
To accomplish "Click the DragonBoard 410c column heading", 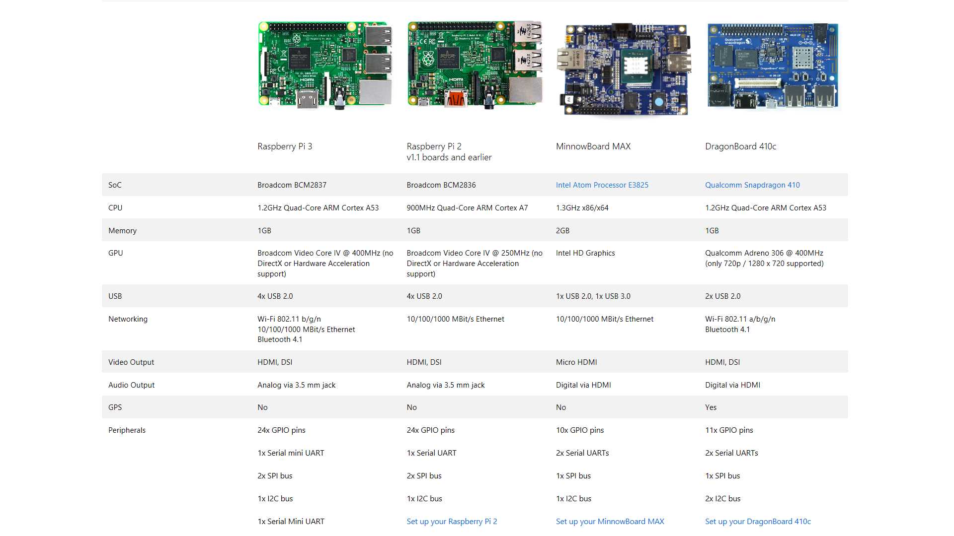I will (x=740, y=146).
